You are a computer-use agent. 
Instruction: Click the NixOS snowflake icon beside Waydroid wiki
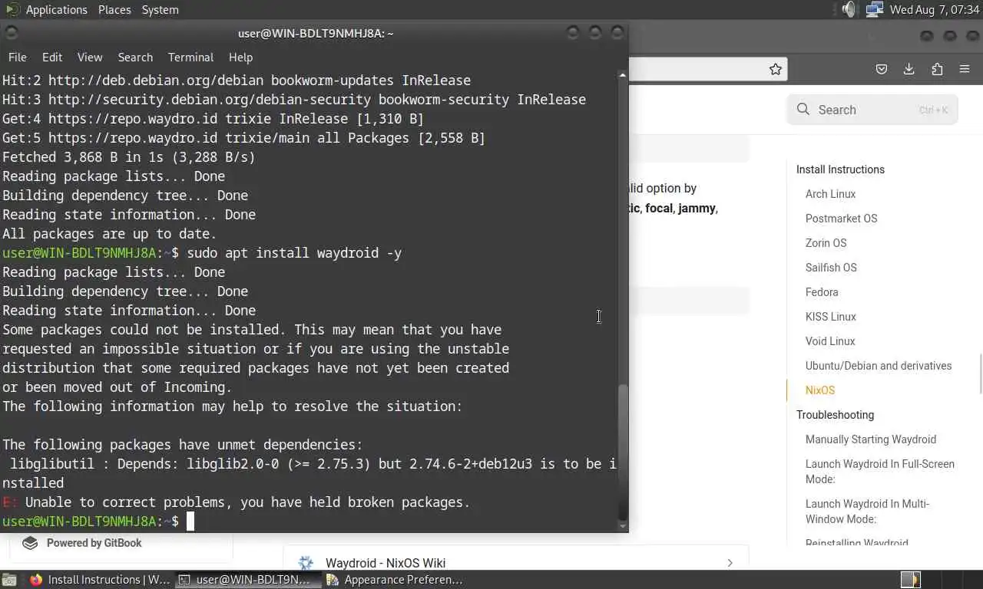[306, 563]
